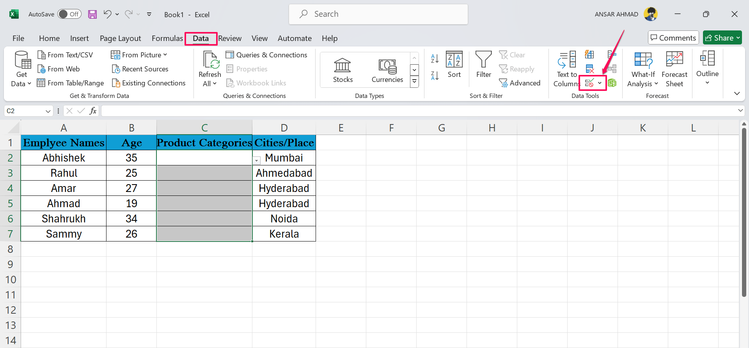
Task: Click the Flash Fill icon
Action: (x=589, y=55)
